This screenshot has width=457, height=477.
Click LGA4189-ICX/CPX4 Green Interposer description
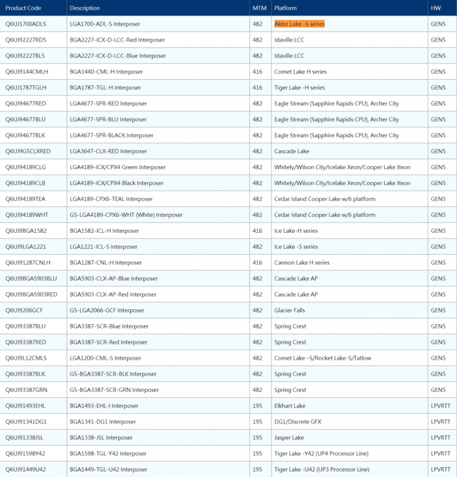click(118, 167)
